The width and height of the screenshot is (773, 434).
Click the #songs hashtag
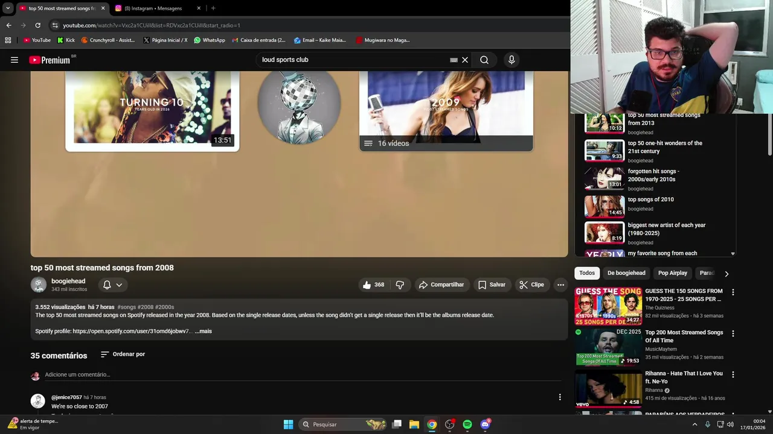pyautogui.click(x=126, y=307)
